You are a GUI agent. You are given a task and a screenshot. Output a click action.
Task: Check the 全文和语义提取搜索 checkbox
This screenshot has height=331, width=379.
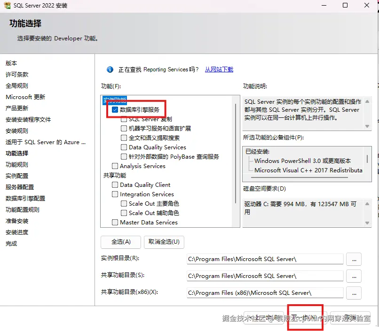124,138
